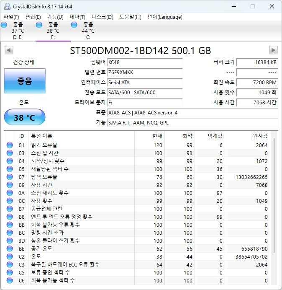282x290 pixels.
Task: Click the 현재 column header
Action: pyautogui.click(x=149, y=136)
